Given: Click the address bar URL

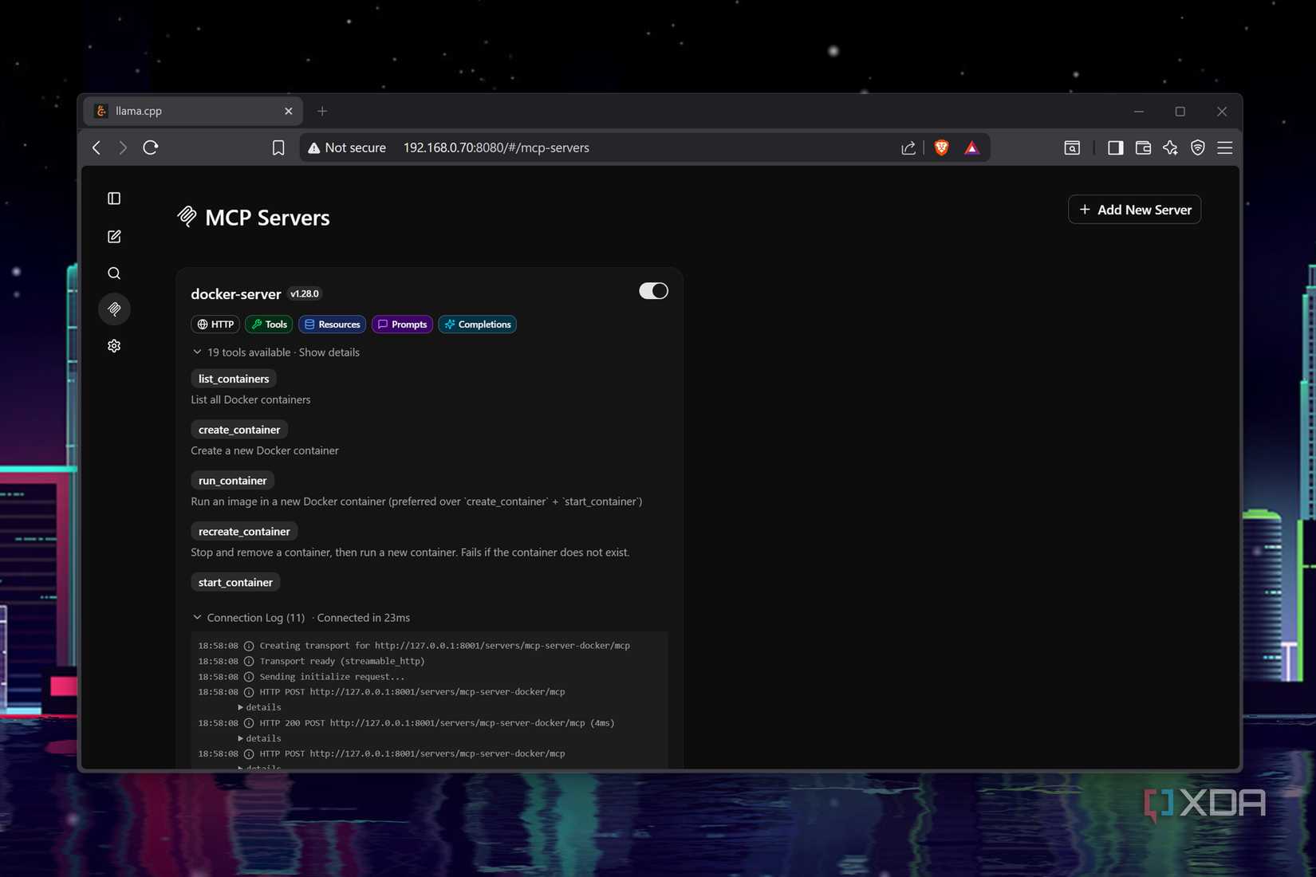Looking at the screenshot, I should point(496,147).
